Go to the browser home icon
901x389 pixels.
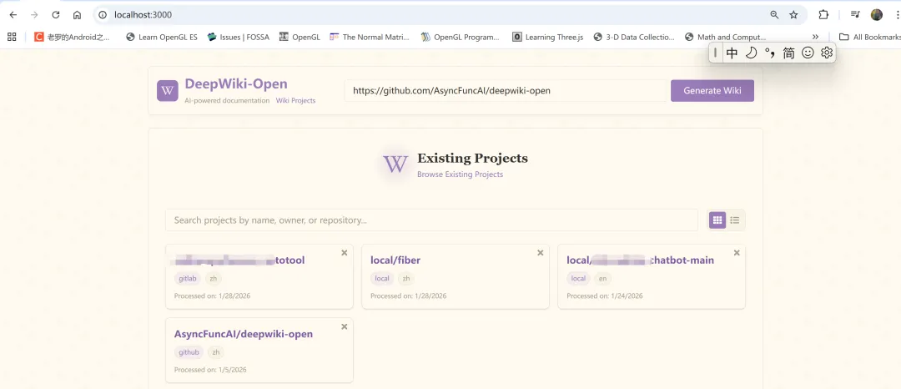(x=77, y=15)
